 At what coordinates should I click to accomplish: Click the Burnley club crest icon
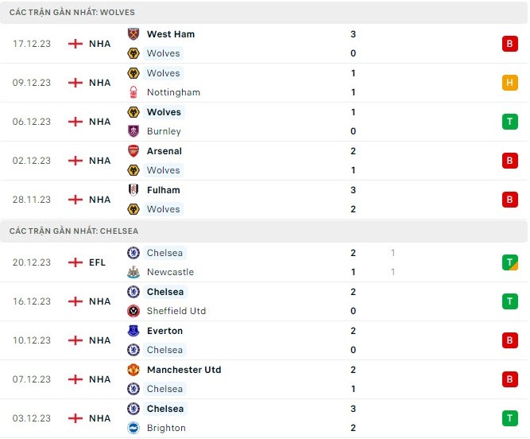(133, 131)
